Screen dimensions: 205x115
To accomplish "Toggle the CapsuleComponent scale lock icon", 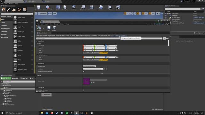I will pos(118,57).
